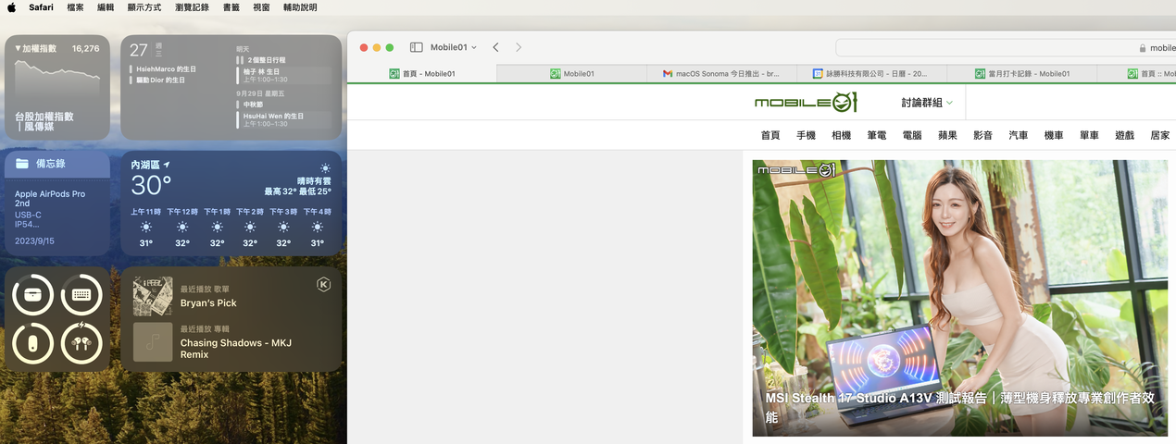Image resolution: width=1176 pixels, height=444 pixels.
Task: Open the 輔助說明 menu
Action: pyautogui.click(x=300, y=7)
